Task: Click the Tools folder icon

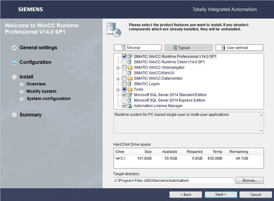Action: (130, 89)
